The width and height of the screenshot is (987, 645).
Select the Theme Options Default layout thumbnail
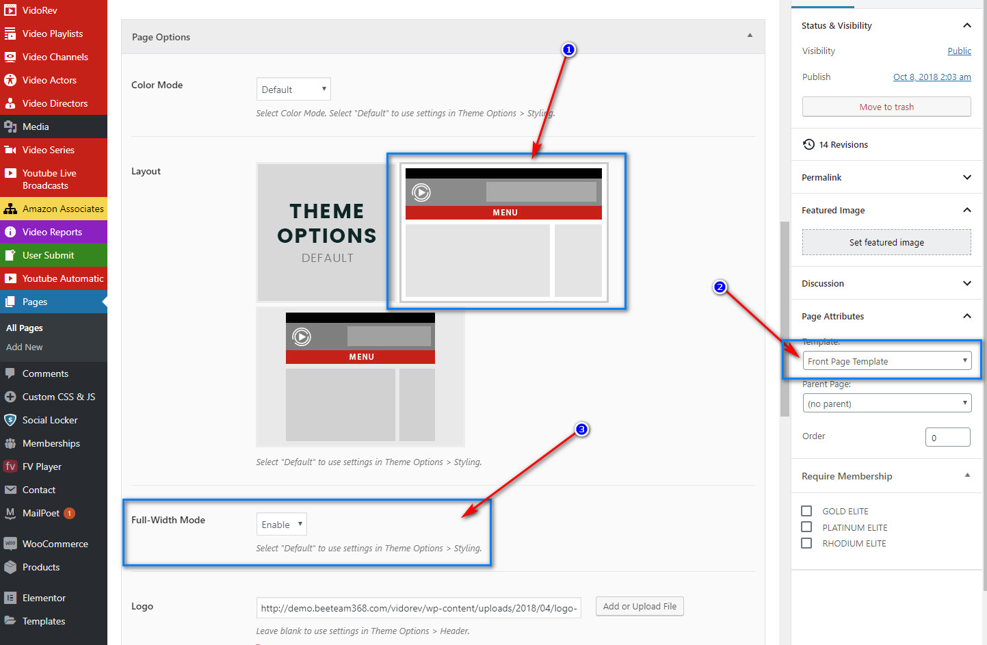pyautogui.click(x=326, y=233)
